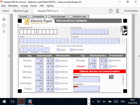Screen dimensions: 140x105
Task: Click the Zurücksetzen button
Action: point(38,17)
